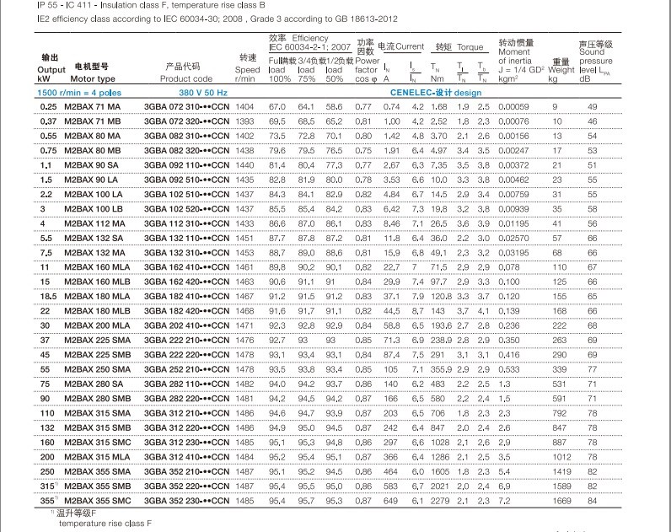Screen dimensions: 671x532
Task: Click the IE2 efficiency class line
Action: (217, 19)
